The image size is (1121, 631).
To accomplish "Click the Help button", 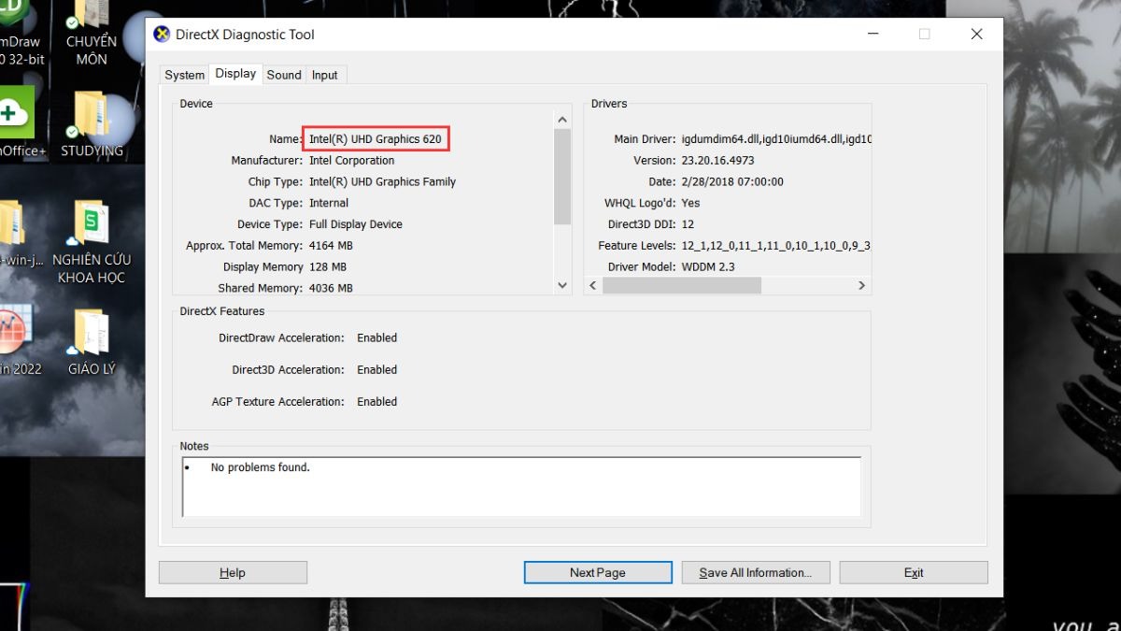I will point(233,572).
